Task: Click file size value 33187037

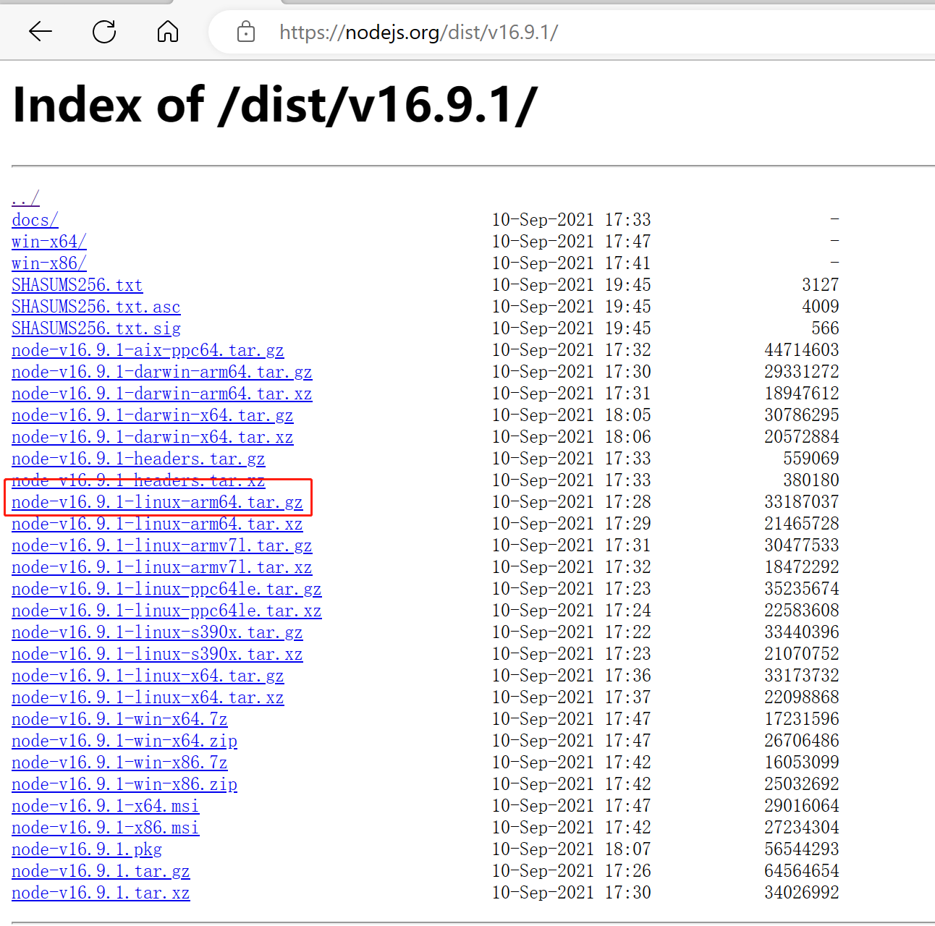Action: point(802,502)
